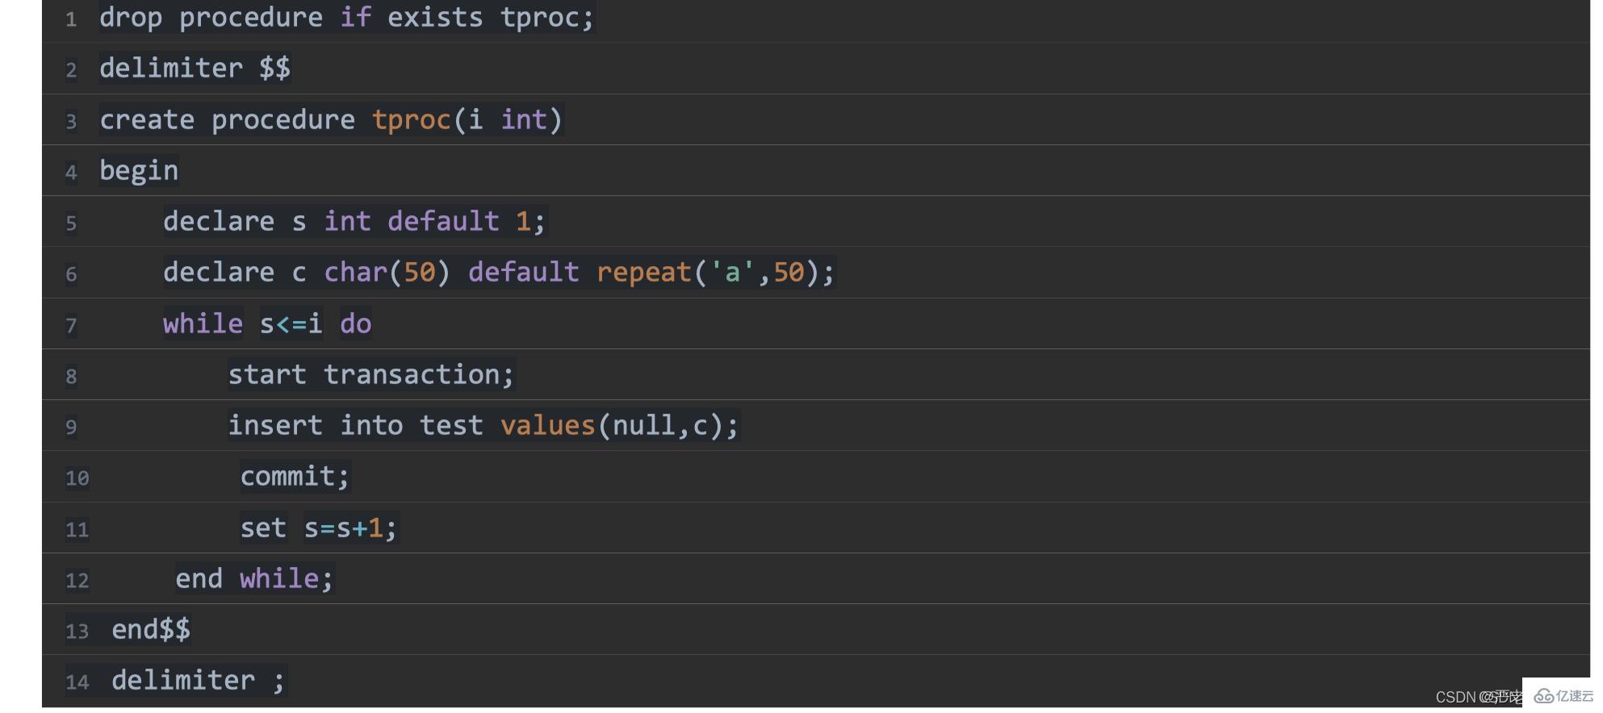Click 'insert into test' on line 9
This screenshot has height=713, width=1603.
[356, 425]
